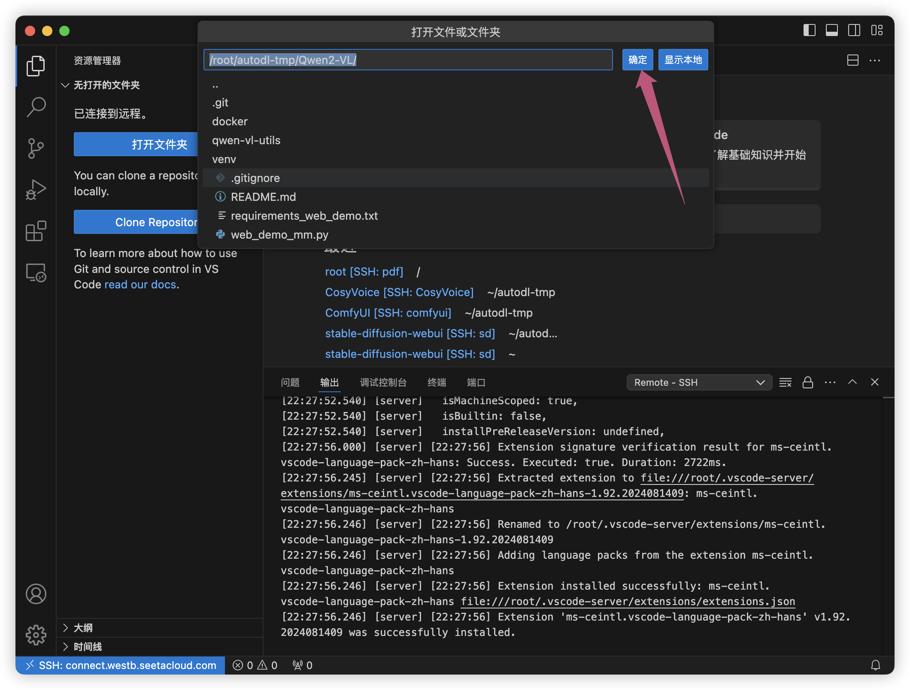Toggle output auto-scroll lock icon

[807, 382]
